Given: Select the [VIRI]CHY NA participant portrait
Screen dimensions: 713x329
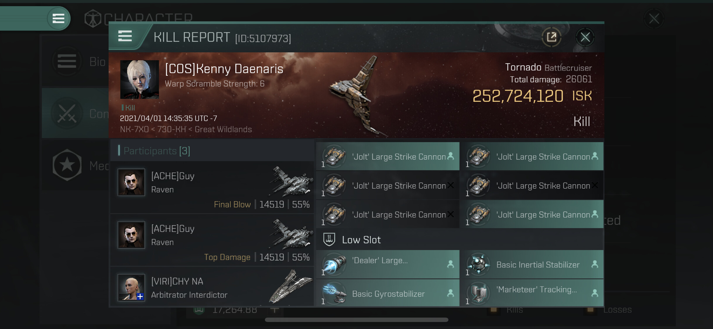Looking at the screenshot, I should coord(131,287).
